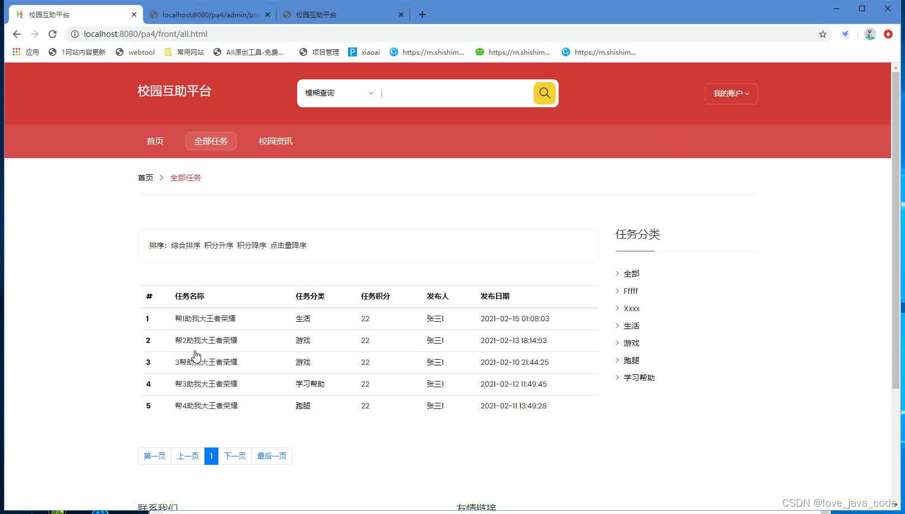Sort by 点击量降序
The width and height of the screenshot is (905, 514).
pyautogui.click(x=288, y=245)
